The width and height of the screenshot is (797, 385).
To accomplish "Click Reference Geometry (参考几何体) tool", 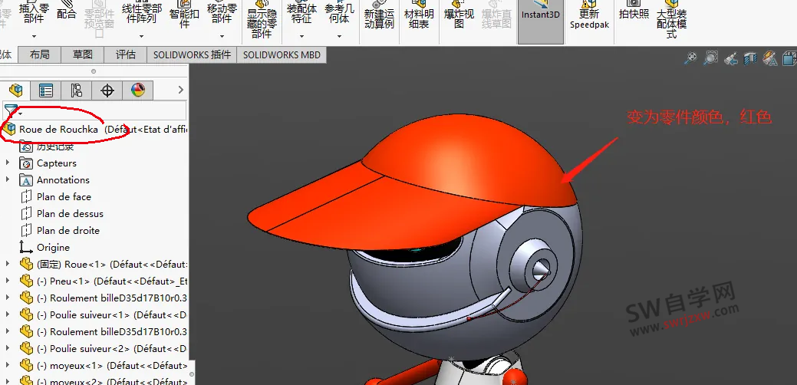I will (340, 13).
